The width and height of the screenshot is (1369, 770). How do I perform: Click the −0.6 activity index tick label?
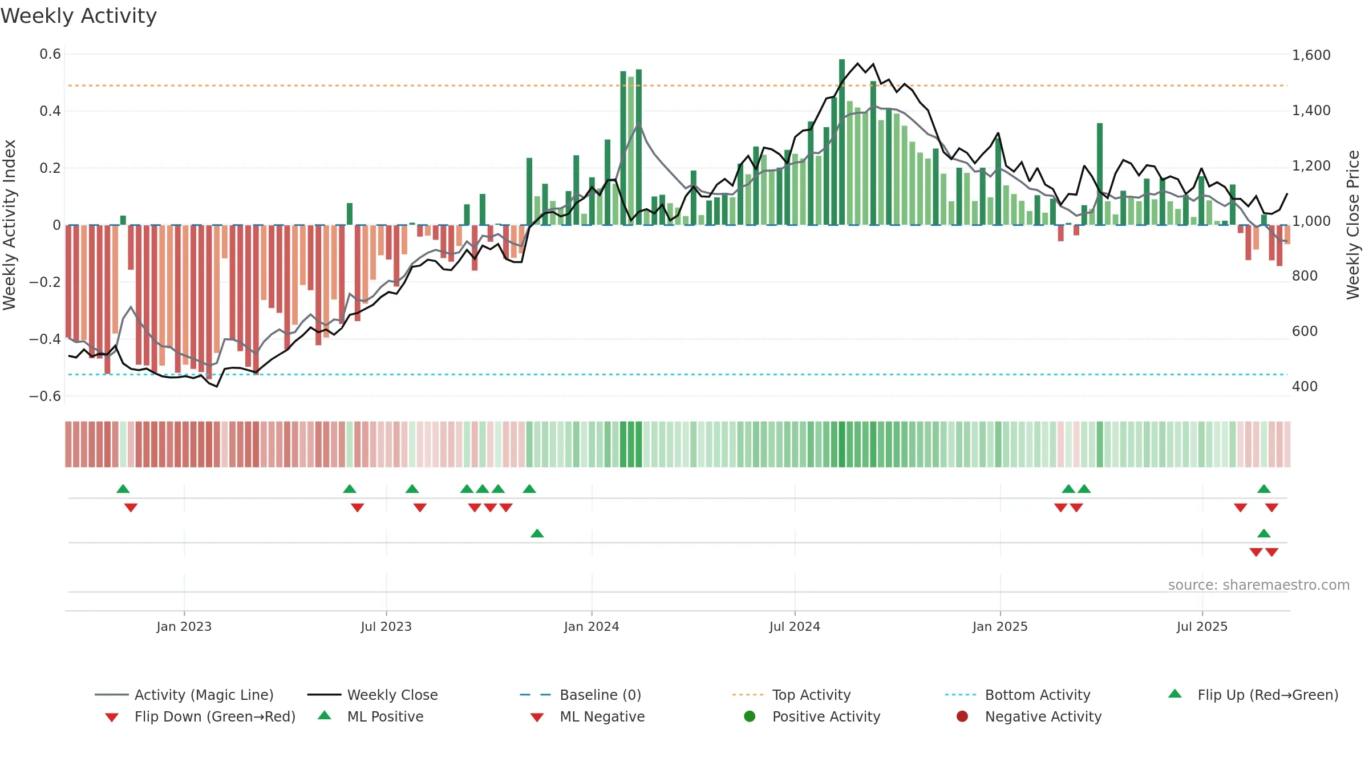(45, 396)
